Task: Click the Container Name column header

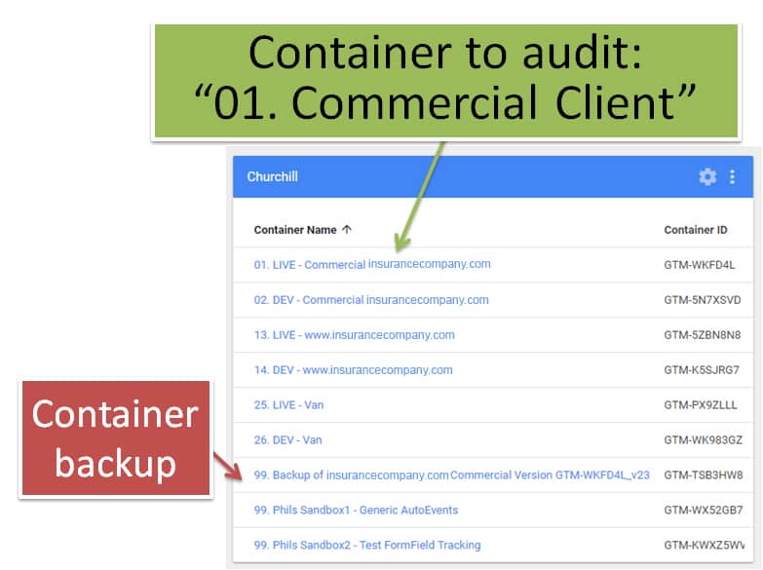Action: click(x=295, y=230)
